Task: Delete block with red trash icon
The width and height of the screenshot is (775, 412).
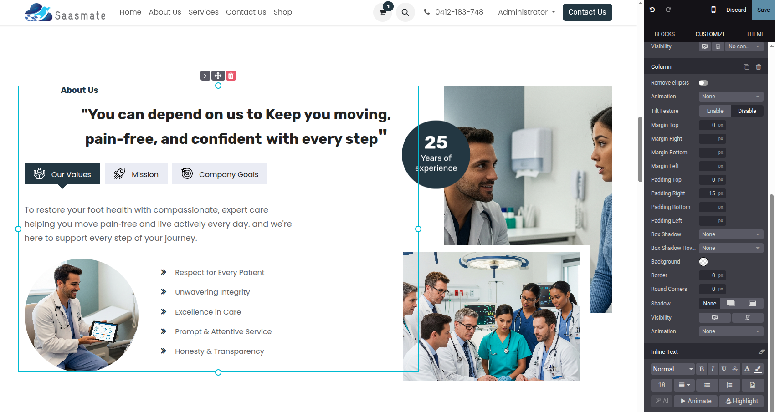Action: point(231,76)
